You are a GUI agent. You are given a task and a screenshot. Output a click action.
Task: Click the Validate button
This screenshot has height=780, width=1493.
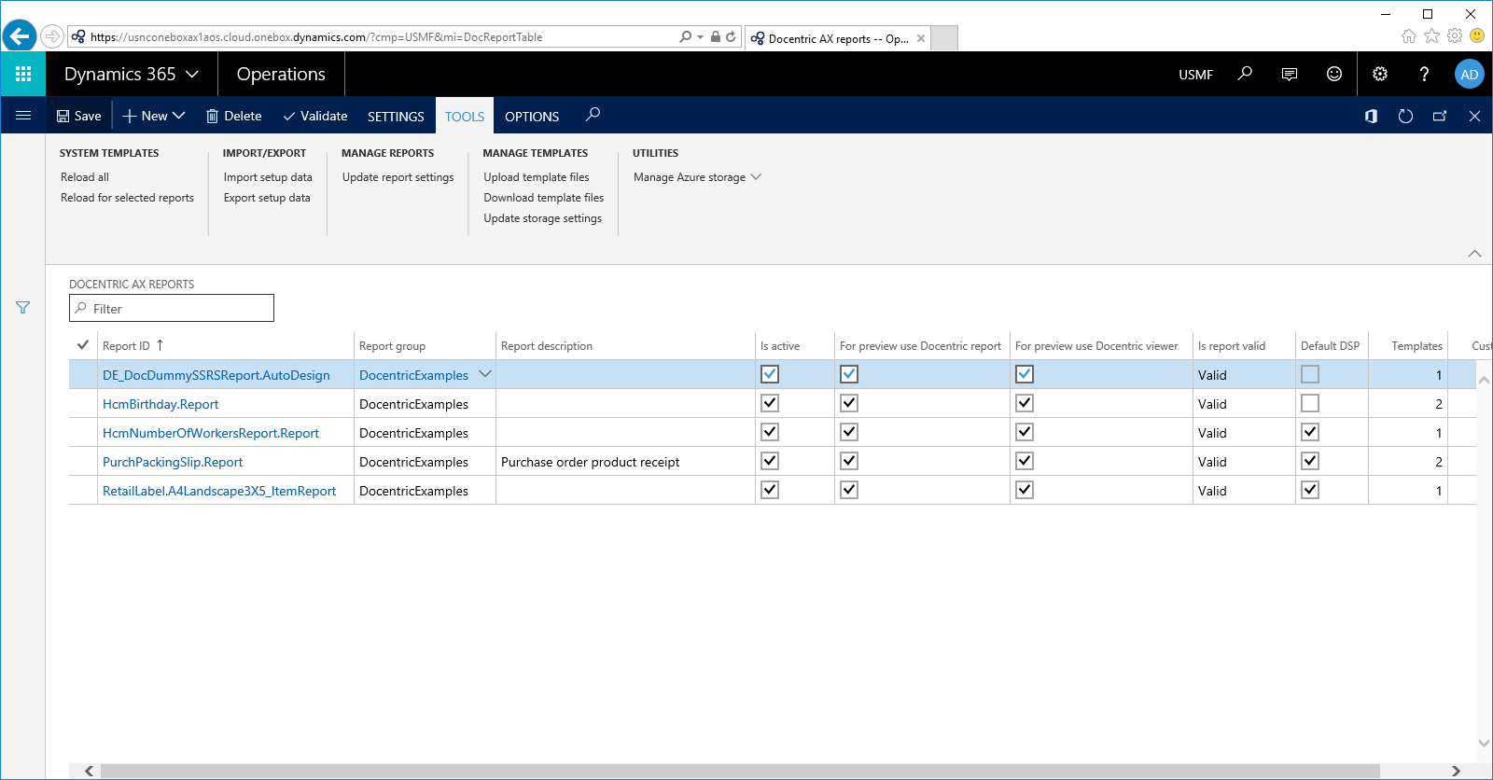point(315,116)
